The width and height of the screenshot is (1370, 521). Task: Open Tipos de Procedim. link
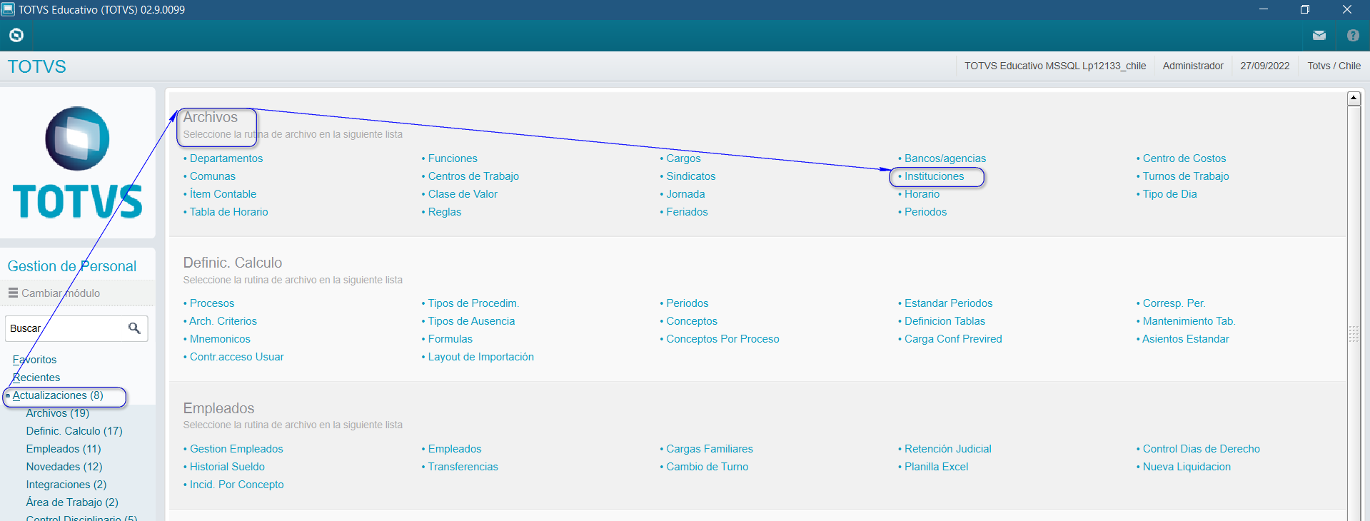point(473,303)
